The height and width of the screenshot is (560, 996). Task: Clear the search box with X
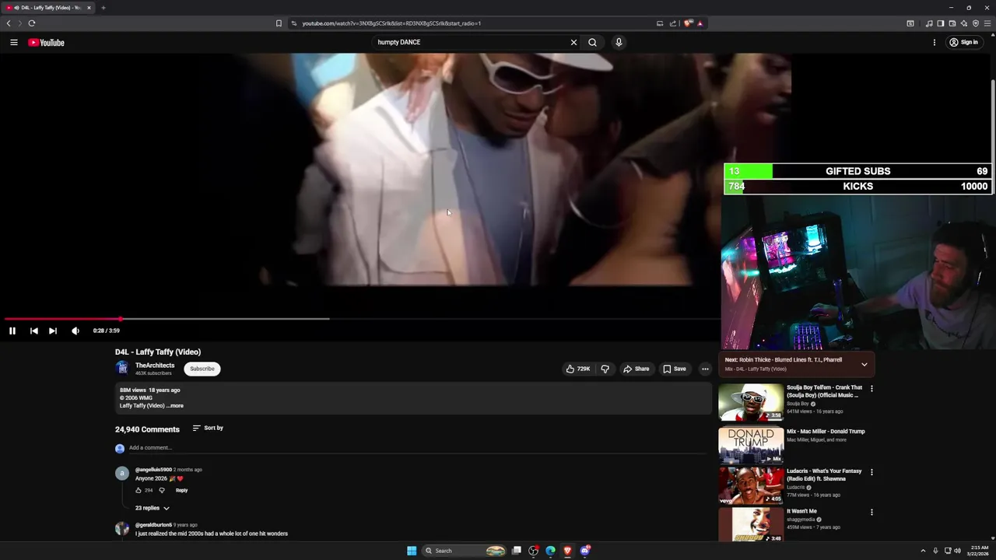[573, 42]
